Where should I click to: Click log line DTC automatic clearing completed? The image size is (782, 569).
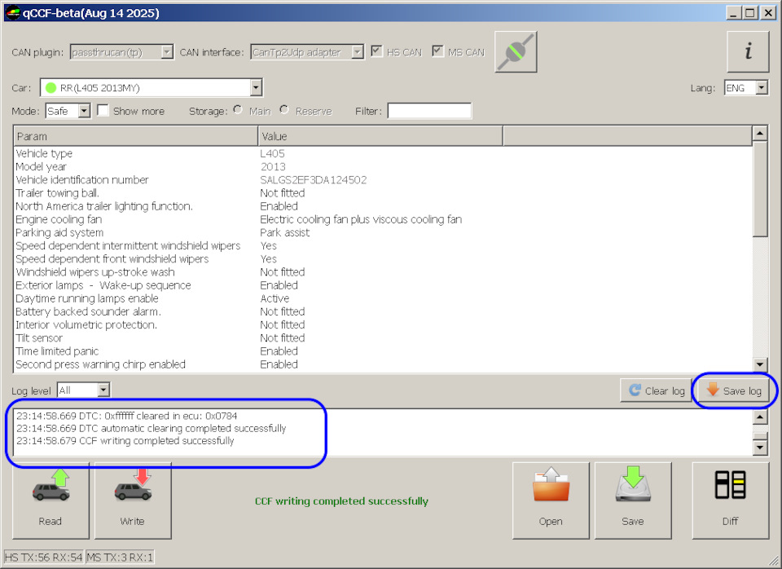[x=152, y=428]
